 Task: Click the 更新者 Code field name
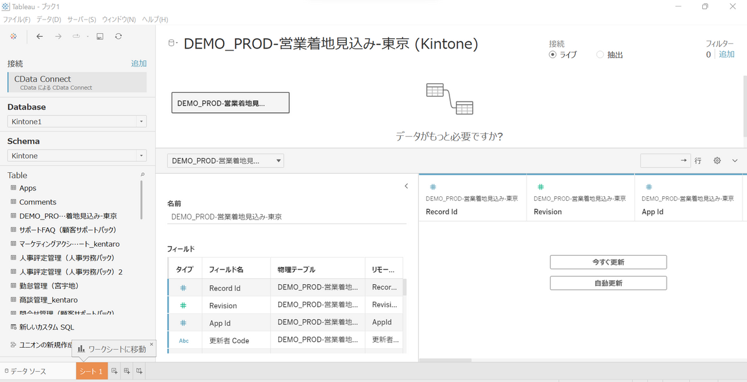pyautogui.click(x=229, y=341)
